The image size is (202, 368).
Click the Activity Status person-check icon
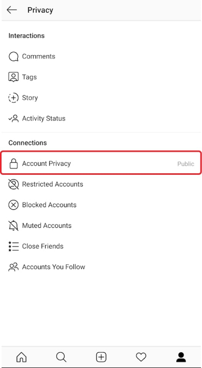point(13,118)
